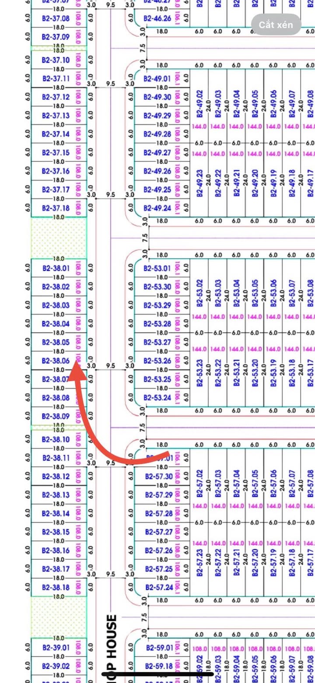
Task: Choose parcel B2-53.01
Action: pos(157,268)
